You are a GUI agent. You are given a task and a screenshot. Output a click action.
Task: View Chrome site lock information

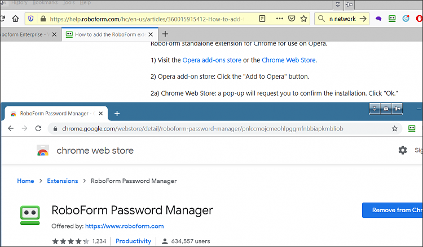click(x=55, y=129)
